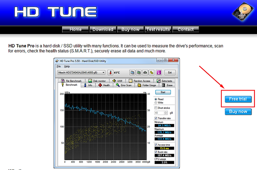257x170 pixels.
Task: Enable the Short stroke checkbox
Action: pos(156,108)
